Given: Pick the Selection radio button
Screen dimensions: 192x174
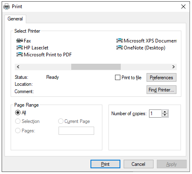Looking at the screenshot, I should tap(18, 121).
